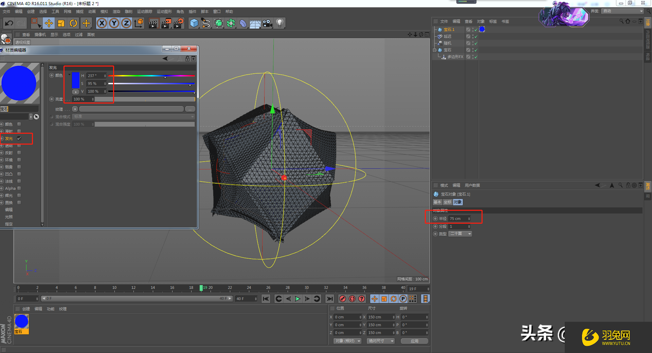The height and width of the screenshot is (353, 652).
Task: Click the blue luminance color swatch
Action: point(76,80)
